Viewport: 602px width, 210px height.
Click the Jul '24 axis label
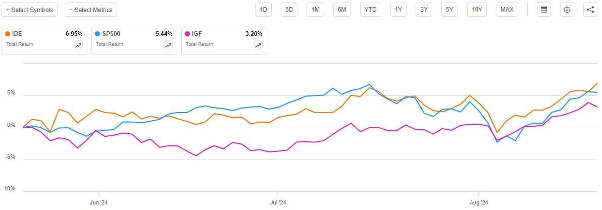coord(278,203)
